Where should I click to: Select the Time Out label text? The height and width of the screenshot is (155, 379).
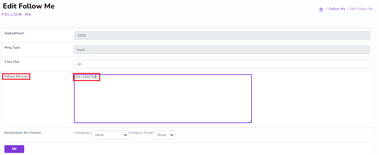coord(12,62)
